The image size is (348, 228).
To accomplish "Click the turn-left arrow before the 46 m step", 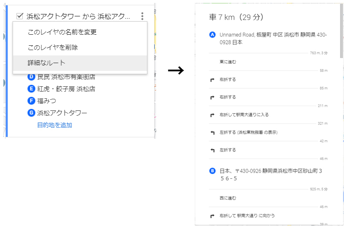I will 212,150.
